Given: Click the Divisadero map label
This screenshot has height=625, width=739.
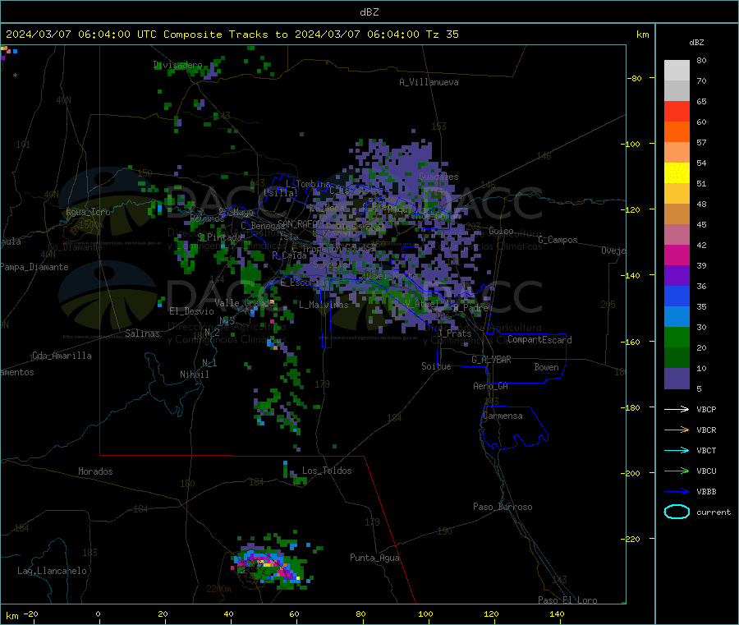Looking at the screenshot, I should [177, 65].
